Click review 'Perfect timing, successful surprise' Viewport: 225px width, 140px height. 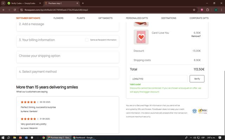[38, 107]
